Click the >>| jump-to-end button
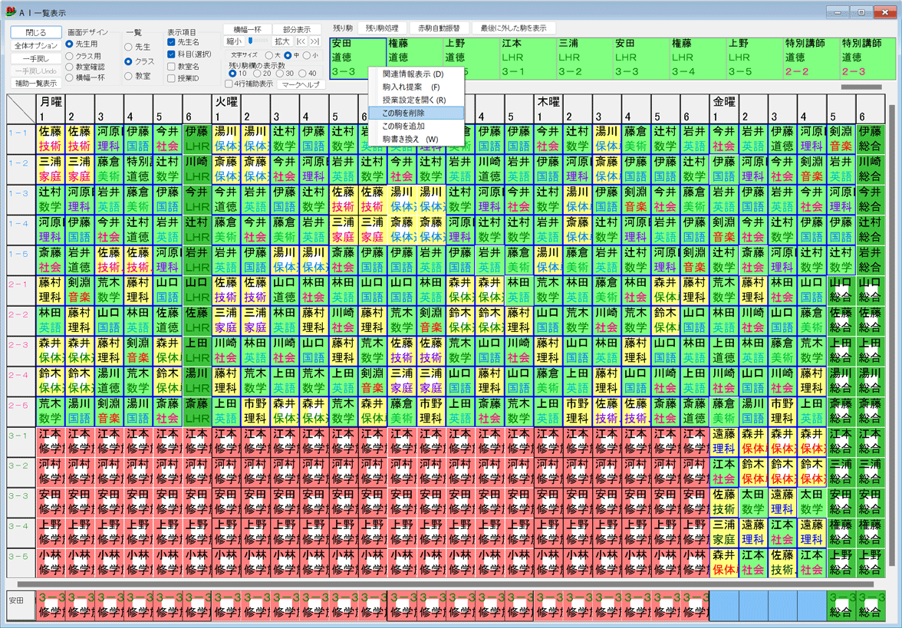This screenshot has height=628, width=902. (314, 42)
